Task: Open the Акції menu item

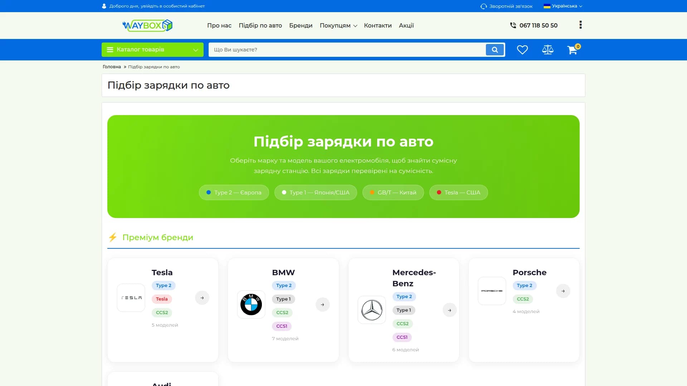Action: pos(406,25)
